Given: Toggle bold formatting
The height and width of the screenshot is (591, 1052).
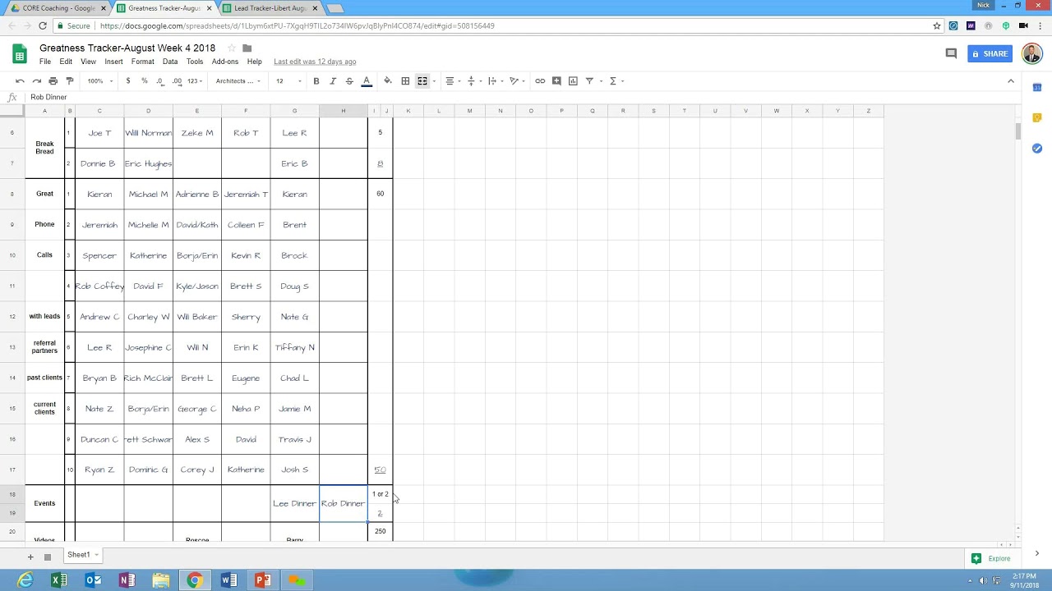Looking at the screenshot, I should [x=316, y=81].
